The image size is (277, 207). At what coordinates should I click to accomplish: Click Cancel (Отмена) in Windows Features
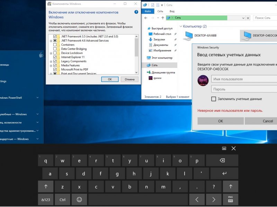pos(129,79)
